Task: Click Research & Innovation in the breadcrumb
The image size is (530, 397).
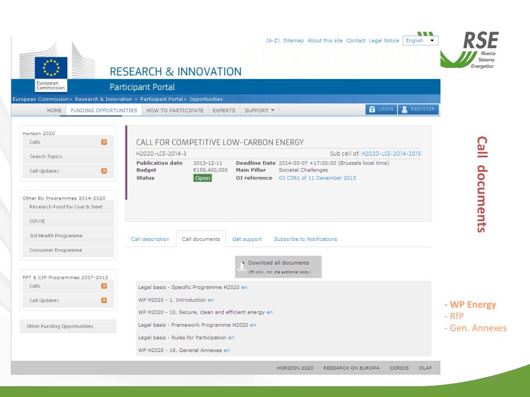Action: [104, 99]
